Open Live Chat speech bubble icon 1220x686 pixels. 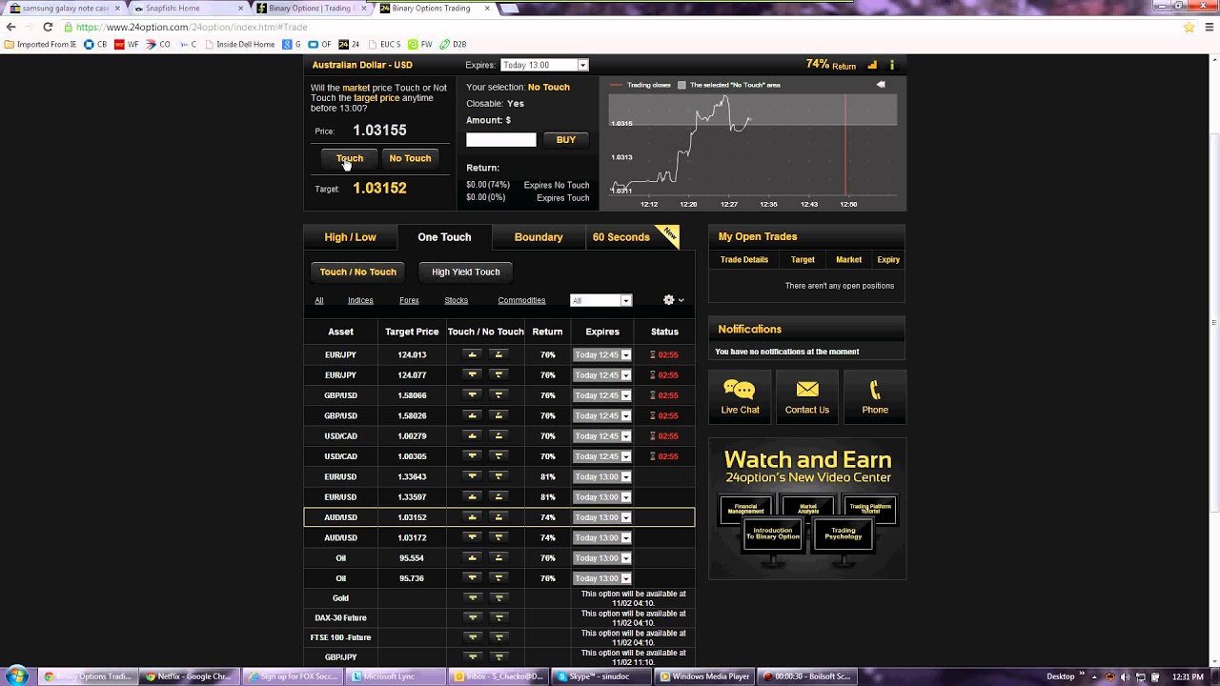coord(740,390)
